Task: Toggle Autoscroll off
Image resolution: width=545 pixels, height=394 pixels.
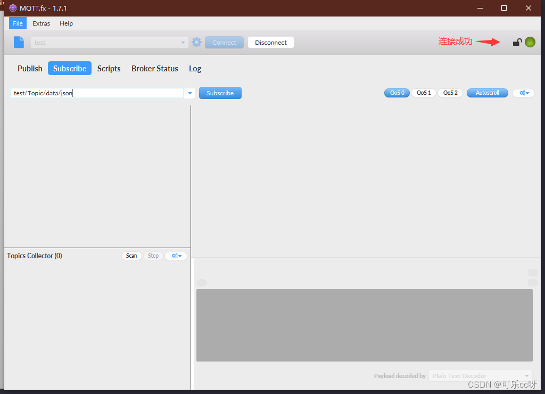Action: 488,93
